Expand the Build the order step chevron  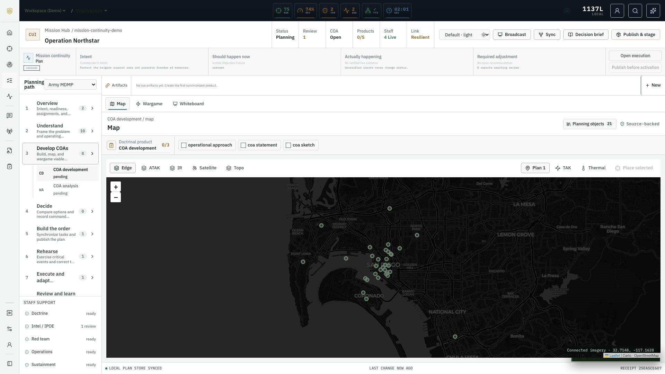(92, 234)
